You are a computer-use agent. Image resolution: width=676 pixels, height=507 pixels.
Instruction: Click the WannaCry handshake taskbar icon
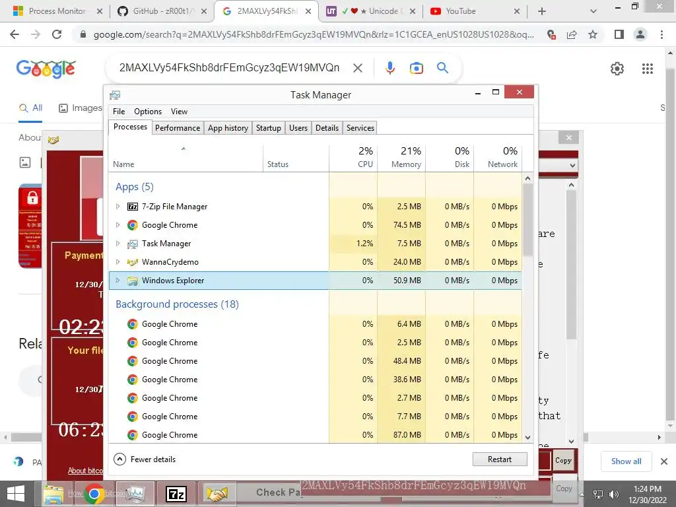[217, 494]
